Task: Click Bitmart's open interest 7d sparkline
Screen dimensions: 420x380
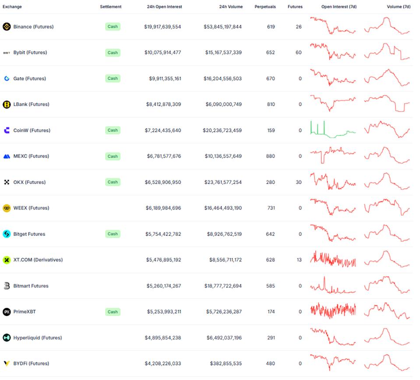Action: (333, 285)
